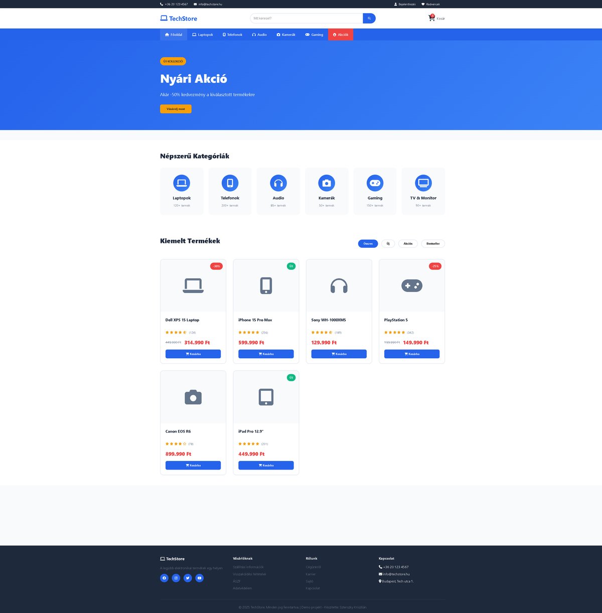Click the info@techstore.hu top bar email
The image size is (602, 613).
(208, 4)
